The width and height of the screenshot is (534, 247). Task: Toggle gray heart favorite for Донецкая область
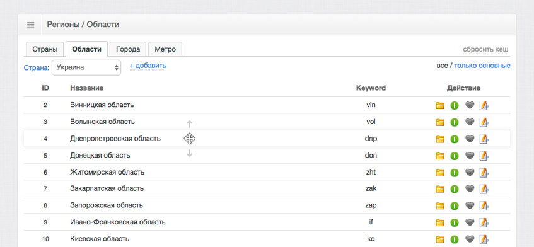pyautogui.click(x=470, y=156)
